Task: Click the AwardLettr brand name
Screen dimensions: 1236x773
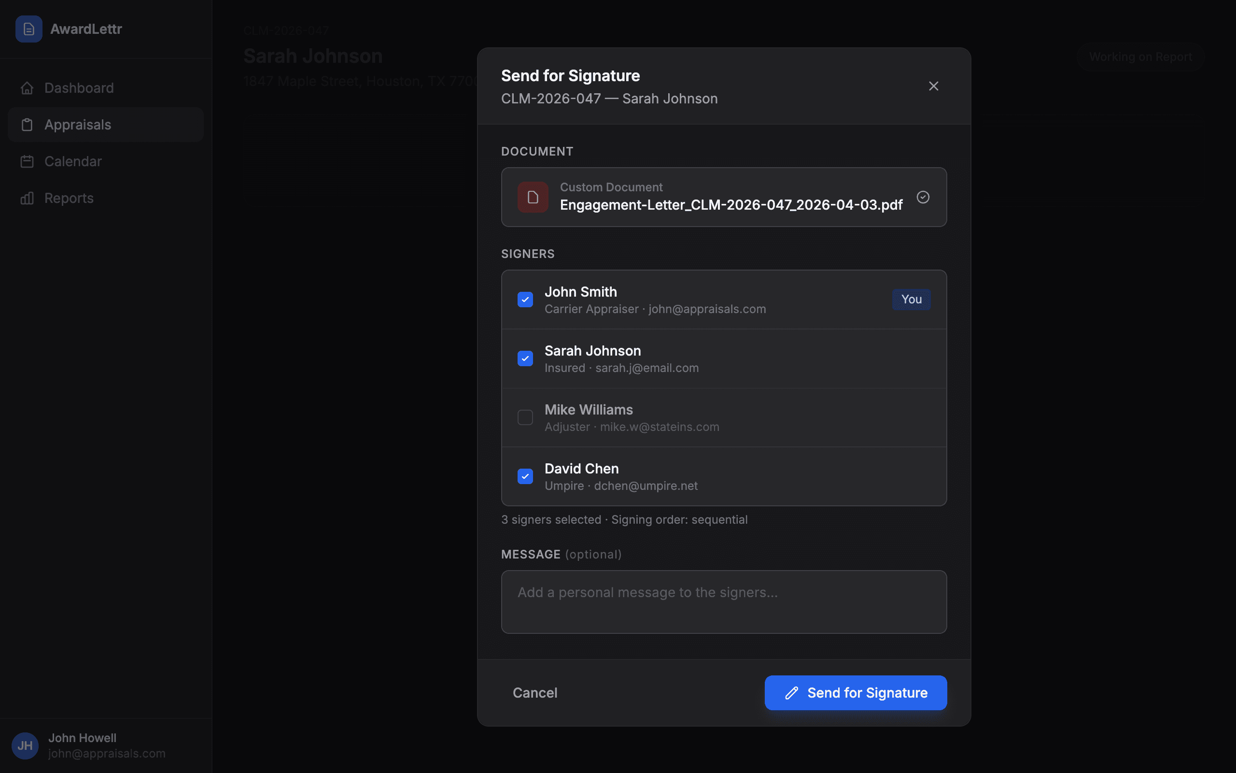Action: (86, 29)
